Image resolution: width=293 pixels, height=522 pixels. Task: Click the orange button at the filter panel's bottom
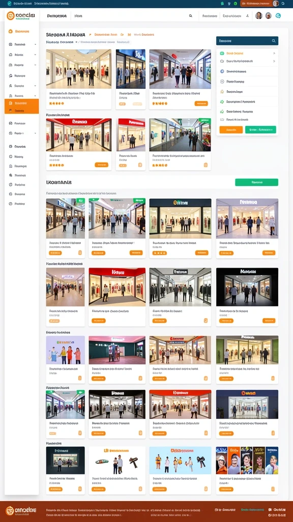click(231, 130)
